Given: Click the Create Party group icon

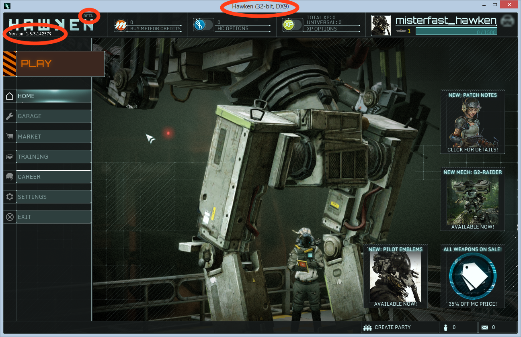Looking at the screenshot, I should click(x=367, y=327).
